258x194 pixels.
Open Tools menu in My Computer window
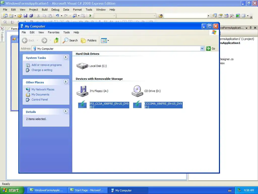coord(67,32)
